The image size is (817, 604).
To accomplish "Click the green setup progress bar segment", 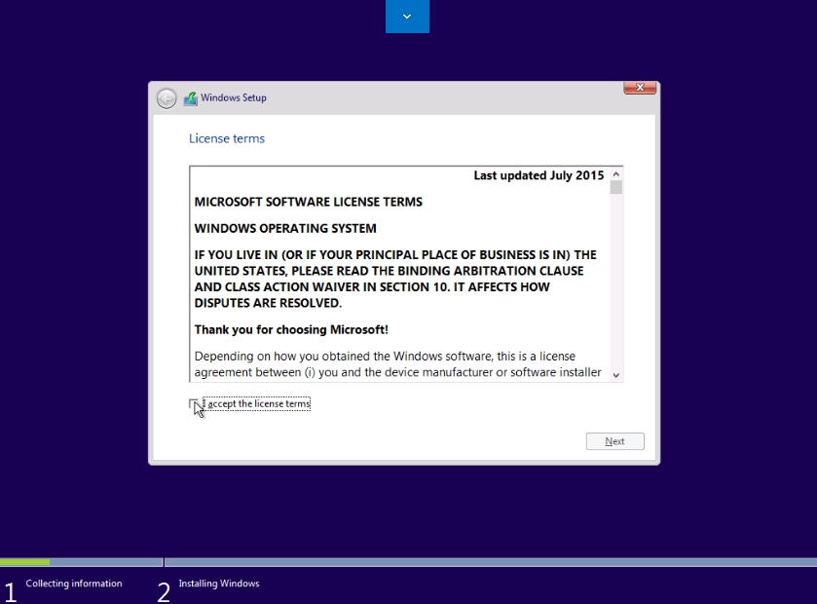I will pos(24,562).
